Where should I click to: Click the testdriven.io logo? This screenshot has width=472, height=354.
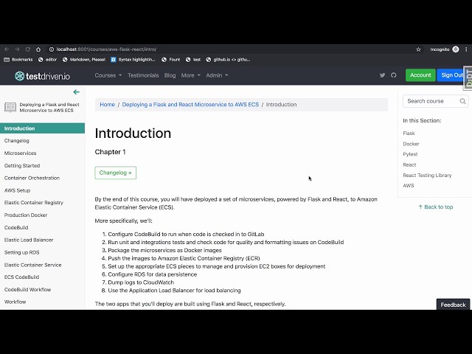click(x=43, y=76)
